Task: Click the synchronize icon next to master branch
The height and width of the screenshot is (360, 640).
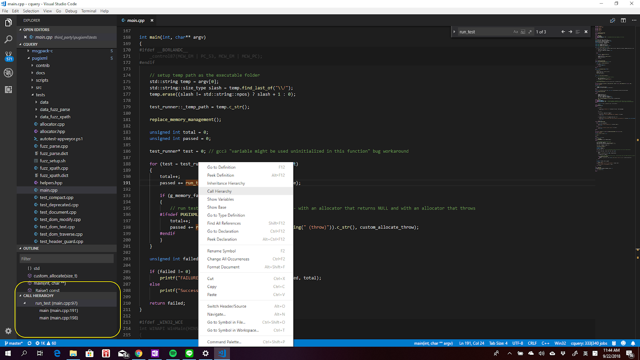Action: tap(29, 343)
